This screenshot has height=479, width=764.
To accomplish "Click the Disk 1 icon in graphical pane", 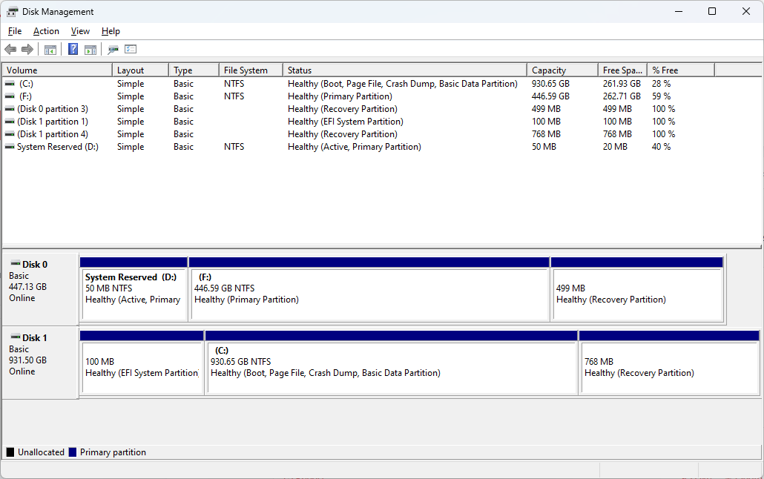I will click(x=16, y=337).
